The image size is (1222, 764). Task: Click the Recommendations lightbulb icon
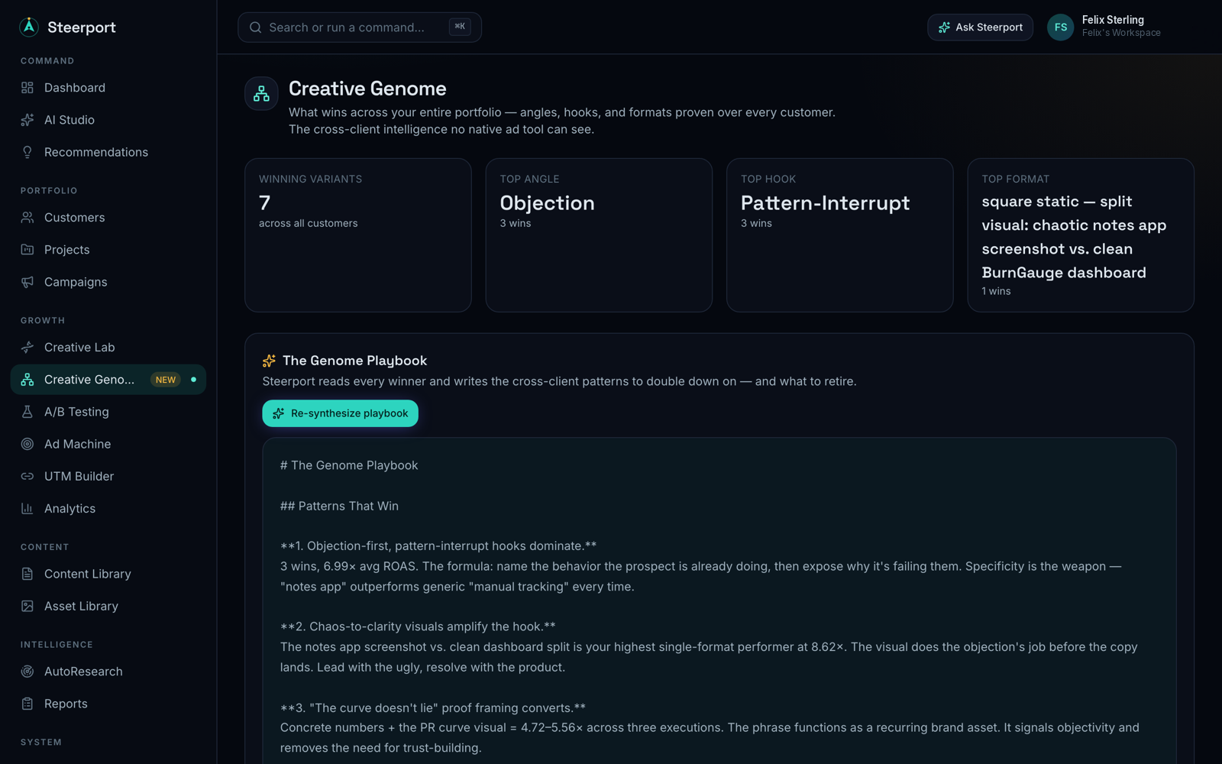pyautogui.click(x=27, y=152)
